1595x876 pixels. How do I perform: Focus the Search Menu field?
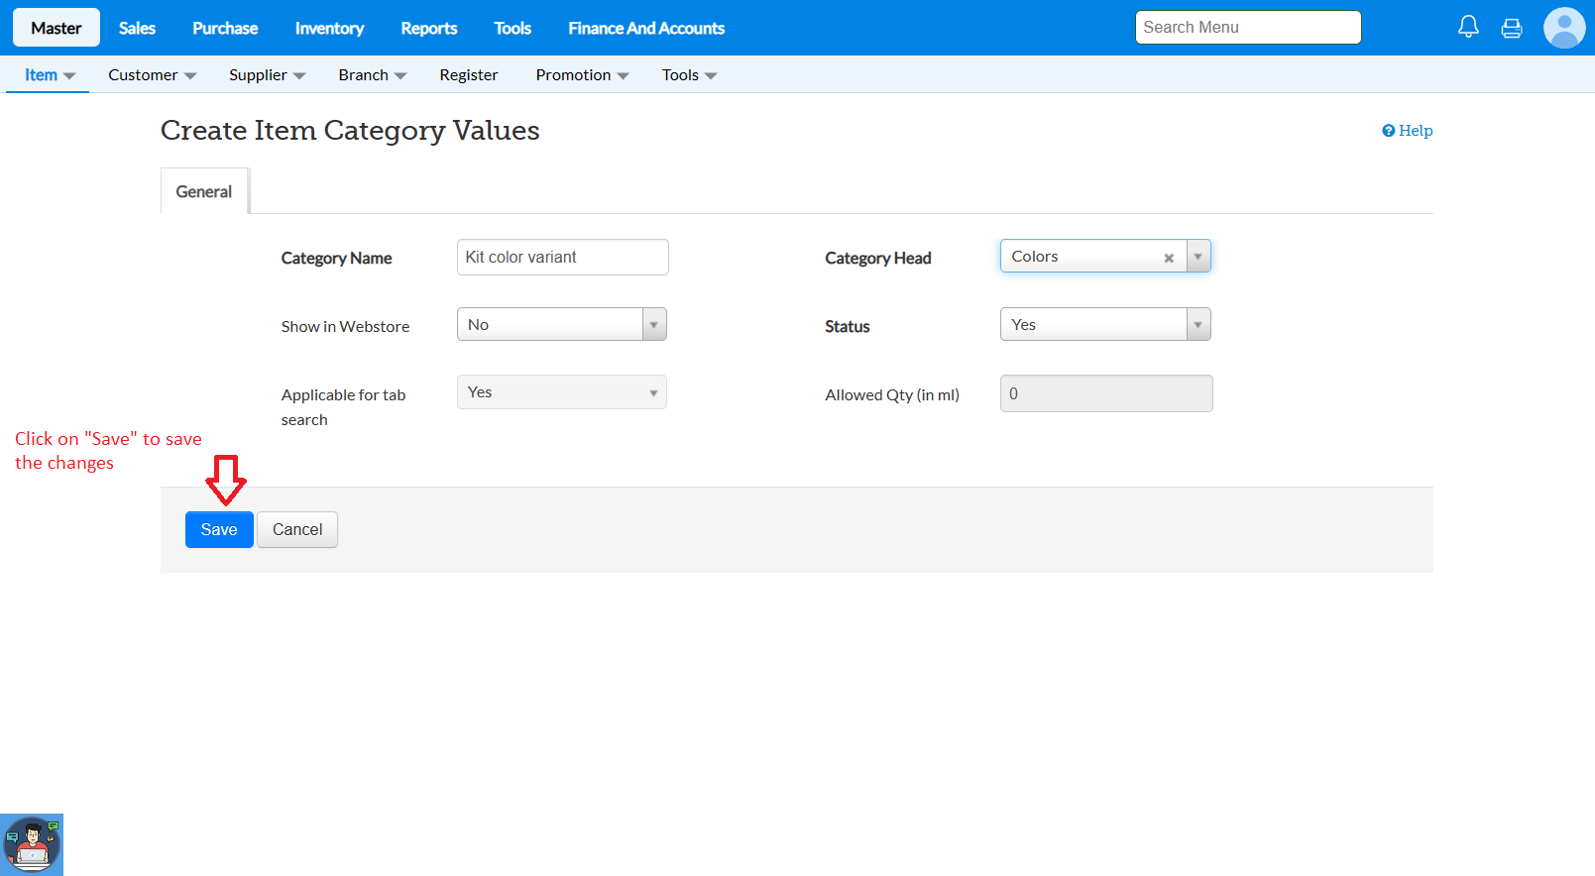[x=1248, y=28]
